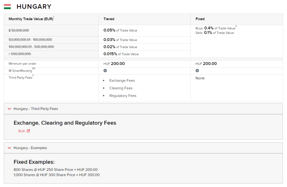Viewport: 287px width, 187px height.
Task: Collapse the Hungary - Third Party Fees chevron
Action: tap(9, 109)
